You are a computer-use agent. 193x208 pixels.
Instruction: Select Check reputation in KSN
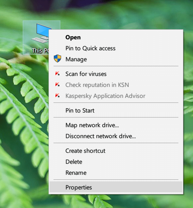116,85
